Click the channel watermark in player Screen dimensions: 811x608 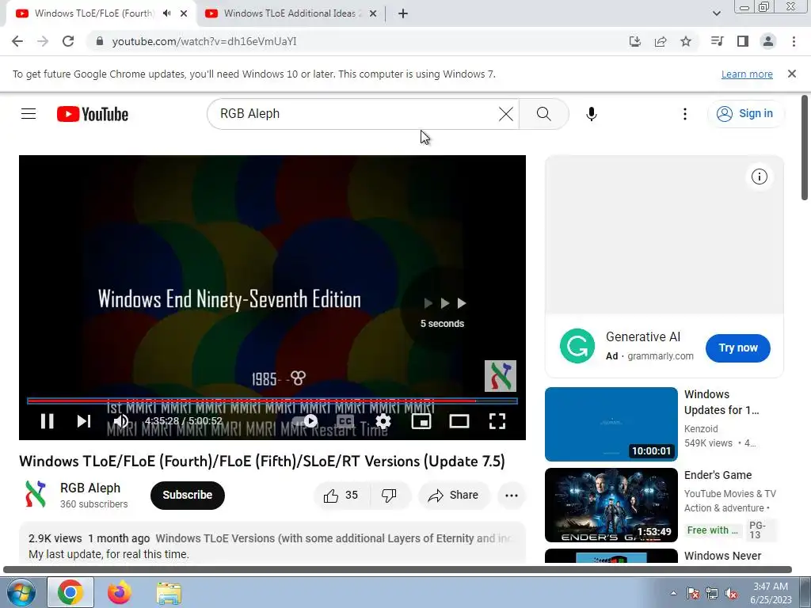pyautogui.click(x=501, y=376)
